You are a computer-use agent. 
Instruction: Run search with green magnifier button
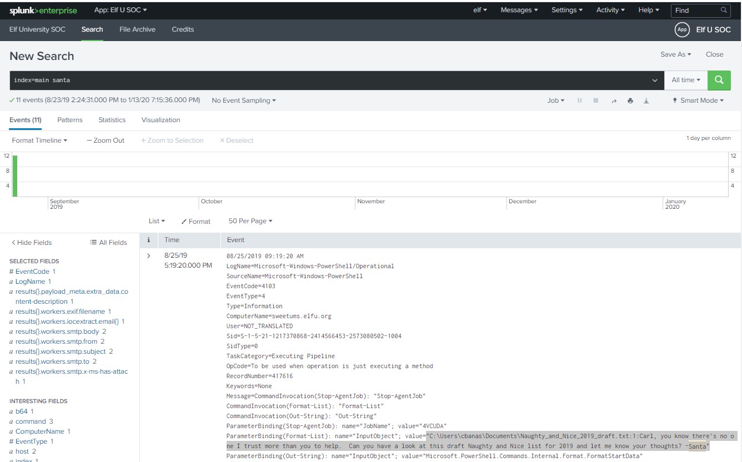[x=719, y=80]
